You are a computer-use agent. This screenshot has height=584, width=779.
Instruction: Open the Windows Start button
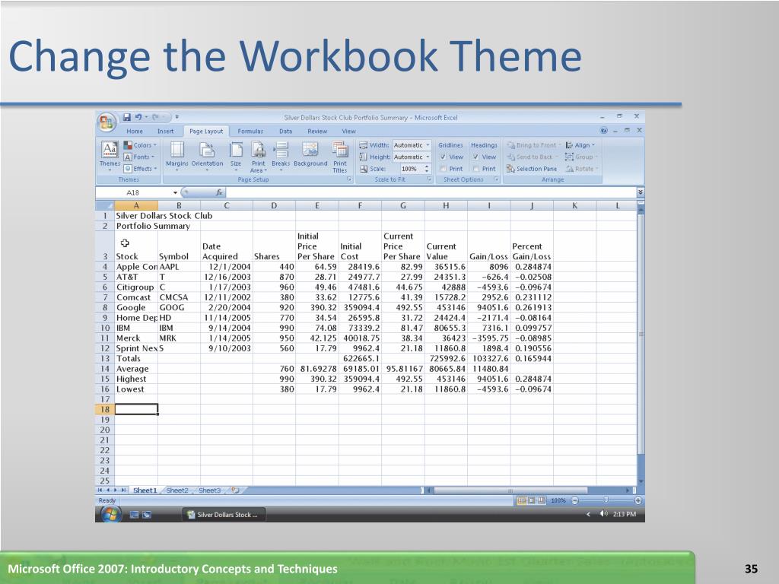click(x=110, y=515)
